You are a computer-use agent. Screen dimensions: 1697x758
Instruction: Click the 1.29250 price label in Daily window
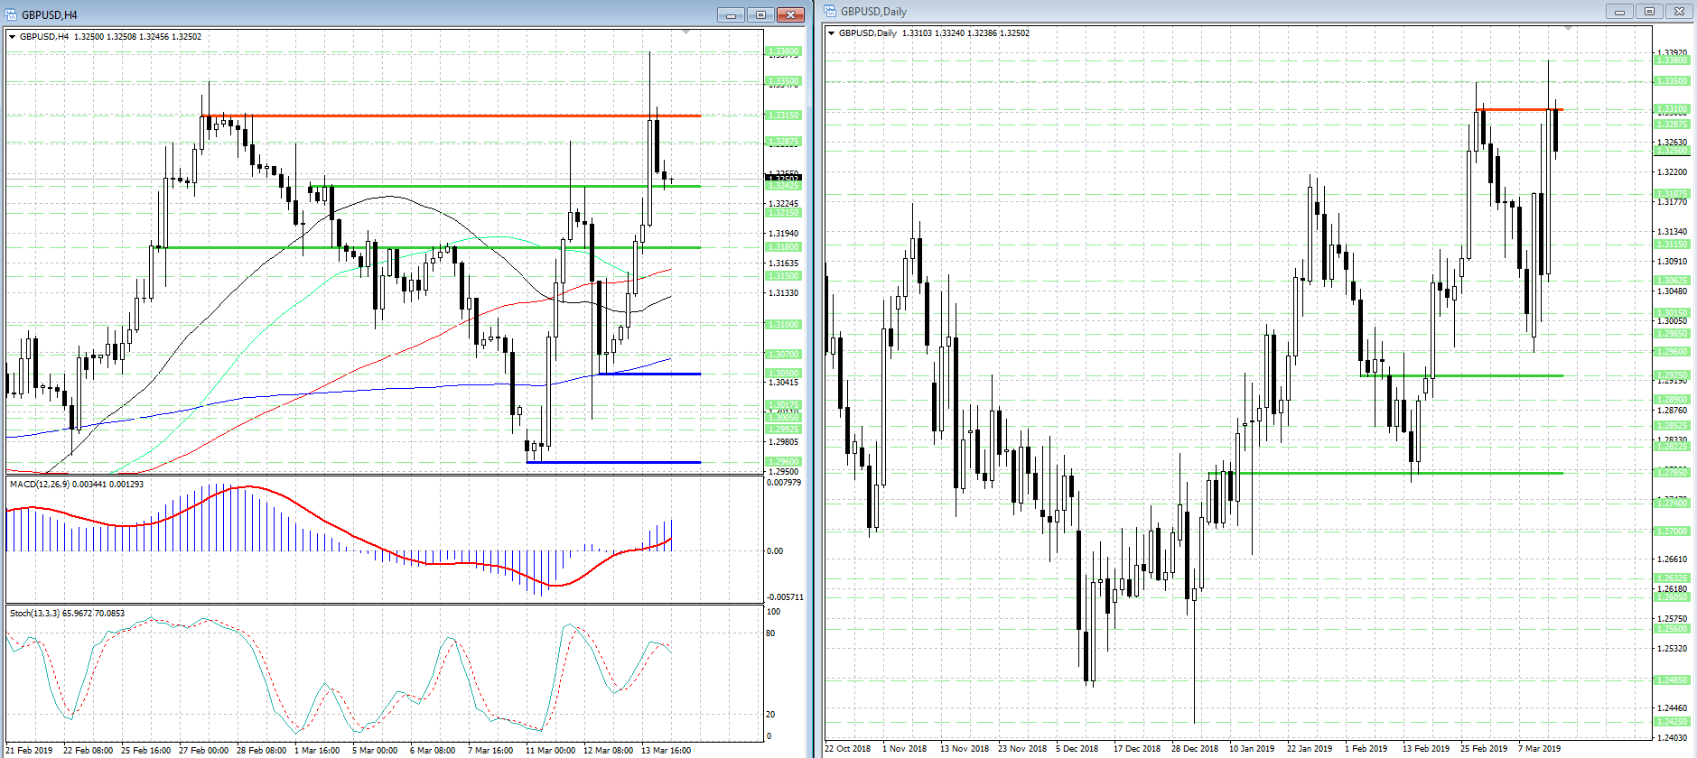pos(1672,375)
